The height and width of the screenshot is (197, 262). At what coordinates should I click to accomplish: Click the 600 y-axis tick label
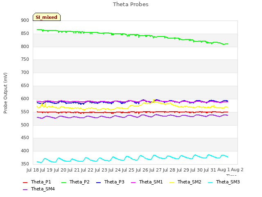point(25,98)
